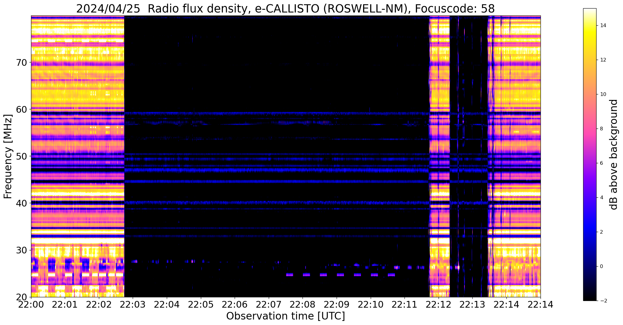
Task: Click the colorbar tick value 12
Action: (603, 60)
